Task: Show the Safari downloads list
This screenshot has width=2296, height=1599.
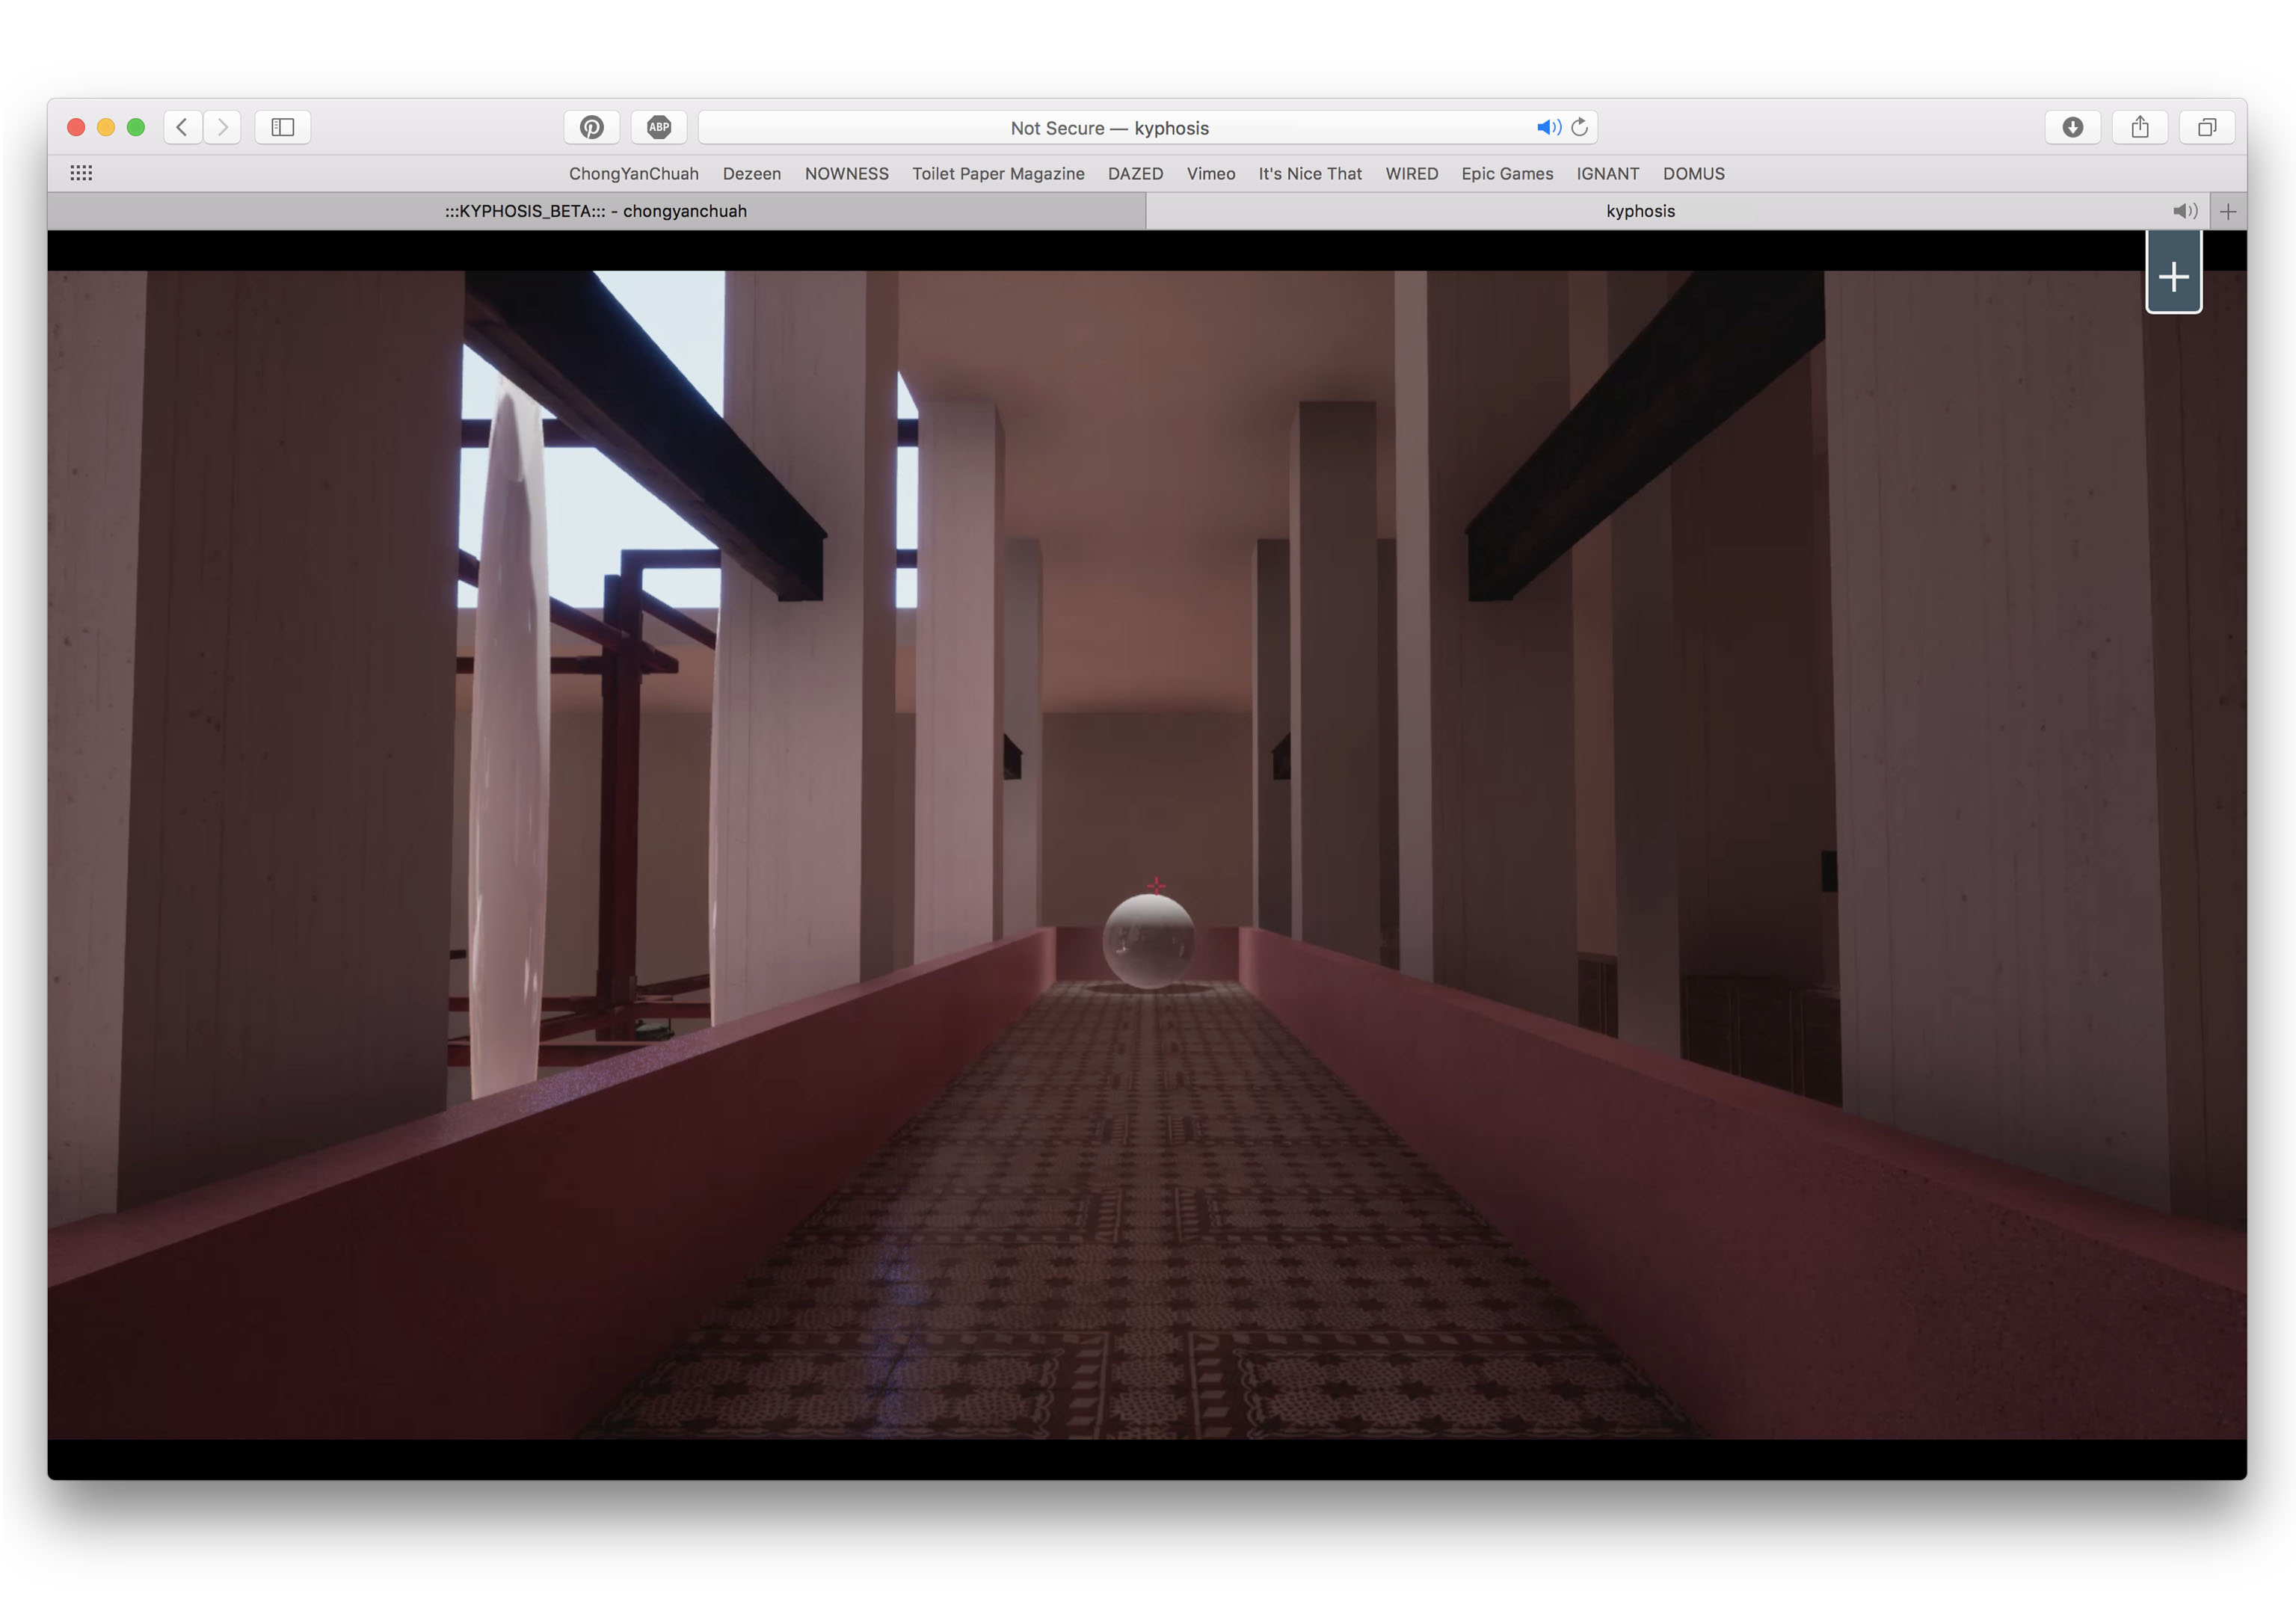Action: (2072, 127)
